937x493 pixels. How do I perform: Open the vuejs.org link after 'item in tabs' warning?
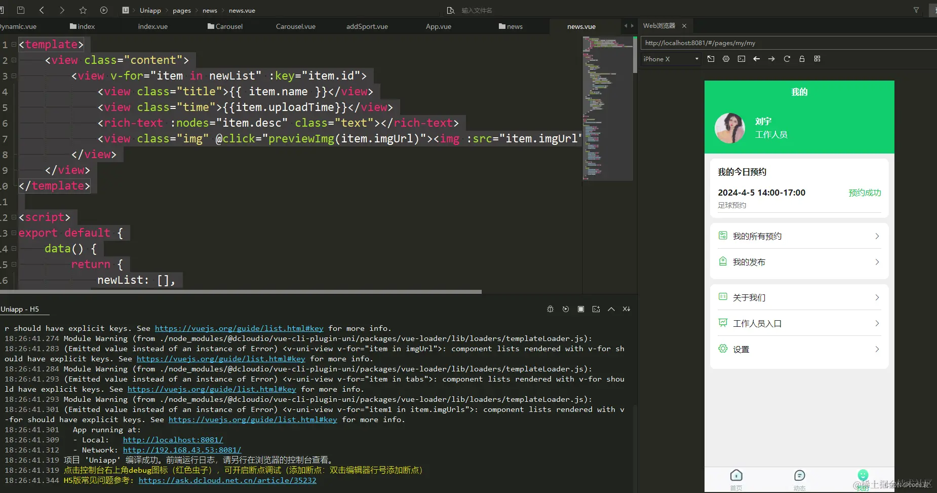click(212, 389)
